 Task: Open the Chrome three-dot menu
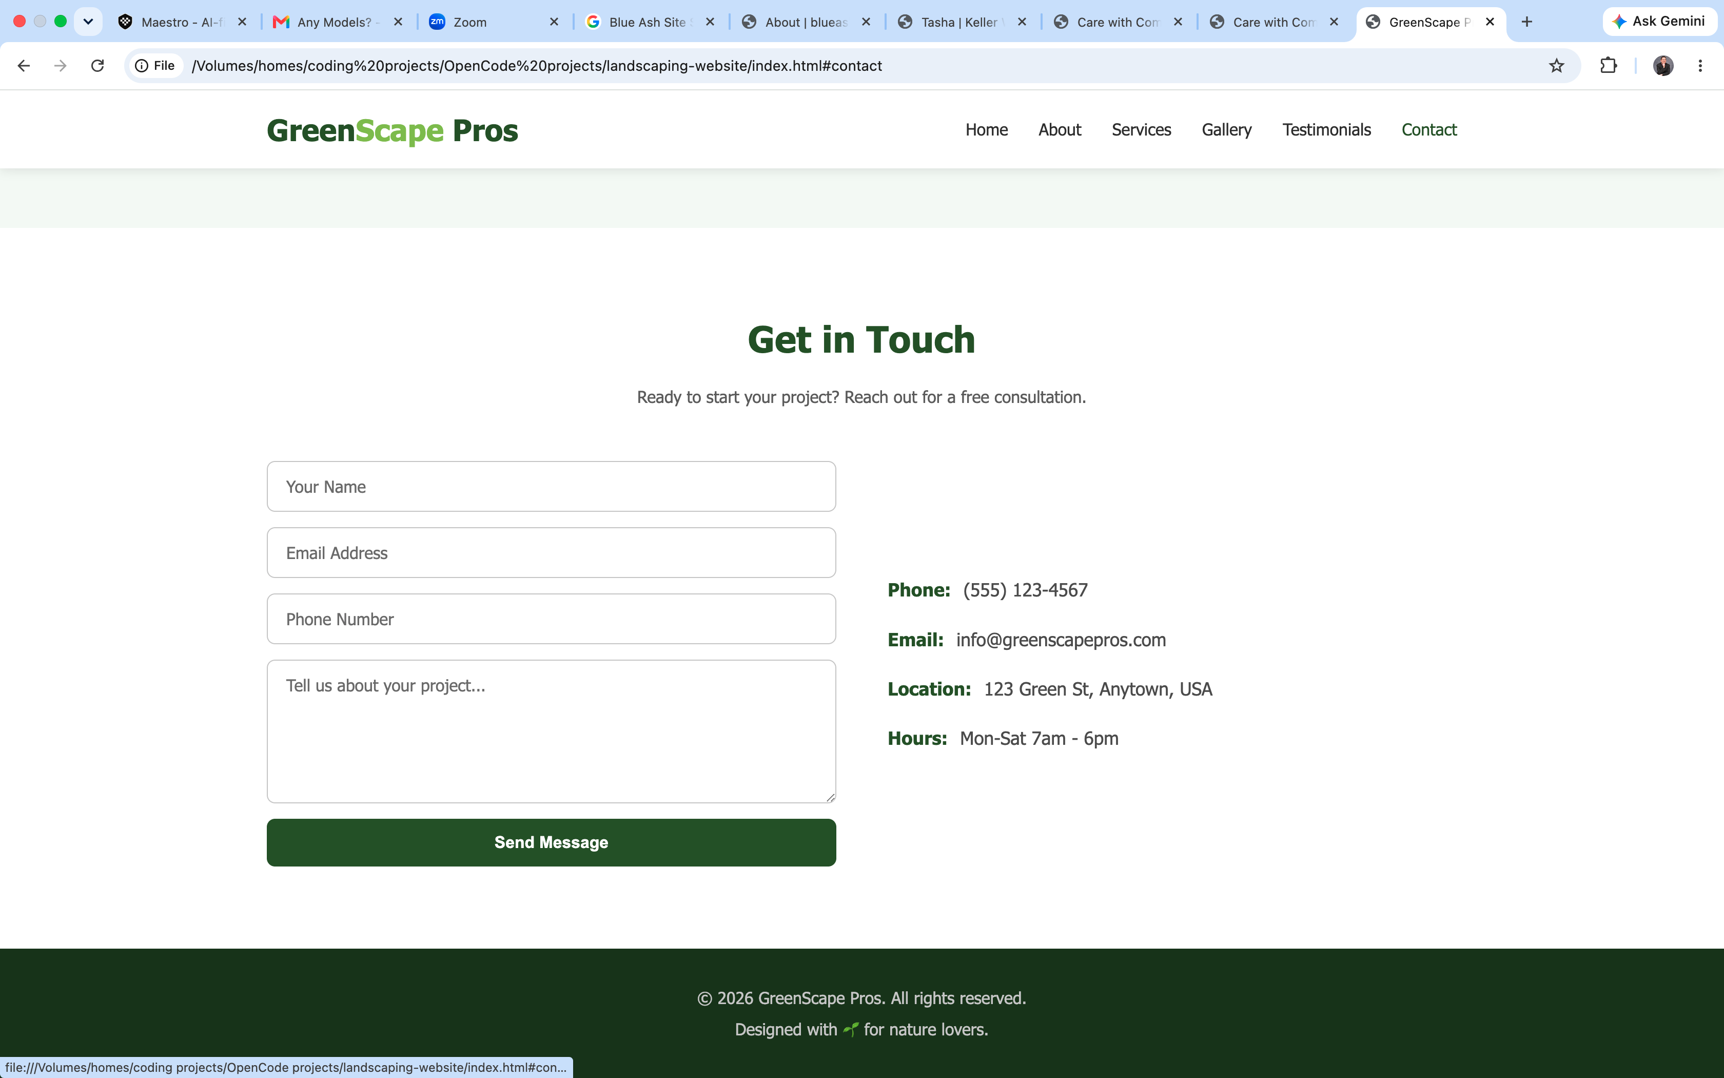[x=1700, y=66]
